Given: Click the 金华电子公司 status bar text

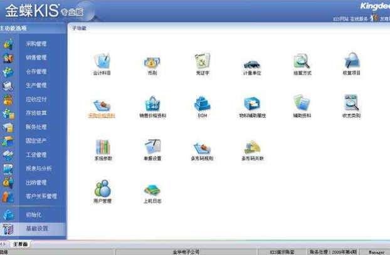Looking at the screenshot, I should pyautogui.click(x=186, y=252).
